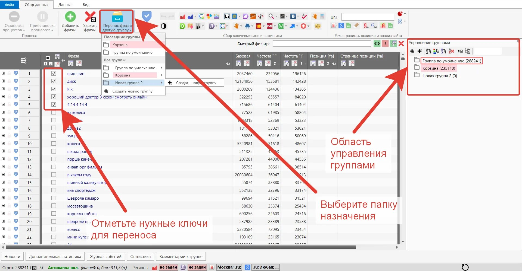Image resolution: width=522 pixels, height=271 pixels.
Task: Click the eraser icon below URL field
Action: [x=356, y=25]
